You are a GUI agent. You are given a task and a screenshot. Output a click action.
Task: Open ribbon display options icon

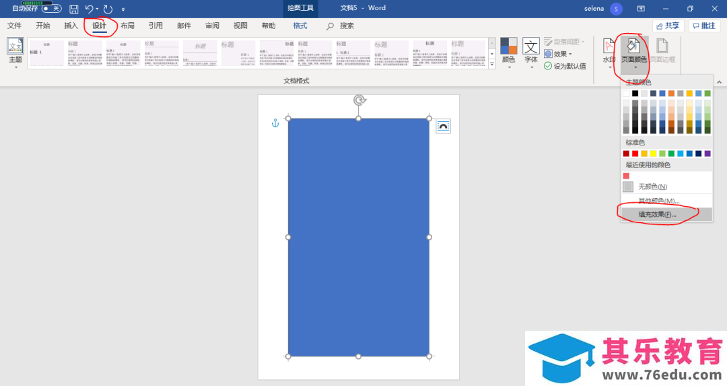point(641,9)
